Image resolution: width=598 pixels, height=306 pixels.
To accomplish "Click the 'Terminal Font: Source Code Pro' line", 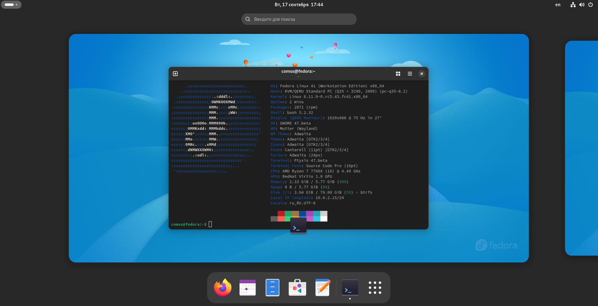I will click(314, 166).
